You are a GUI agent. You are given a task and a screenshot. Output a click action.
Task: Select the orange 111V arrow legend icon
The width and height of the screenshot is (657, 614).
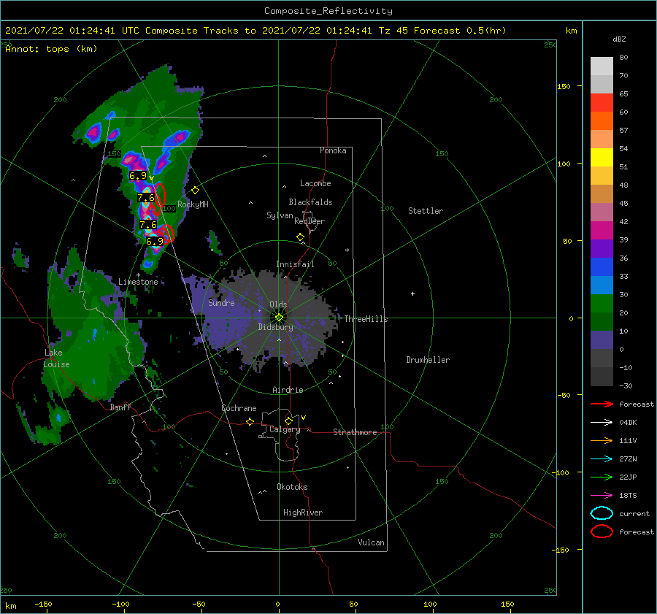point(602,440)
